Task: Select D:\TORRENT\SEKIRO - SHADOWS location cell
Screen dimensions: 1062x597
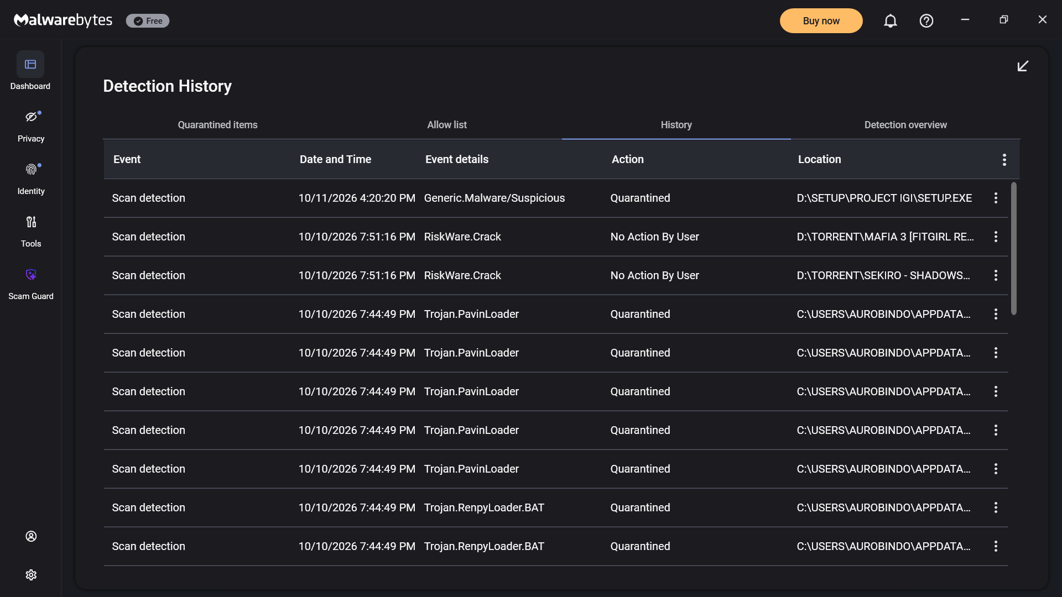Action: pos(883,275)
